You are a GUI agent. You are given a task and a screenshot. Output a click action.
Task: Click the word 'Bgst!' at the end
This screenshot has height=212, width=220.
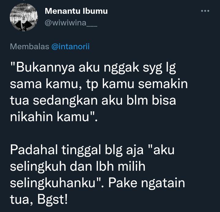[53, 199]
